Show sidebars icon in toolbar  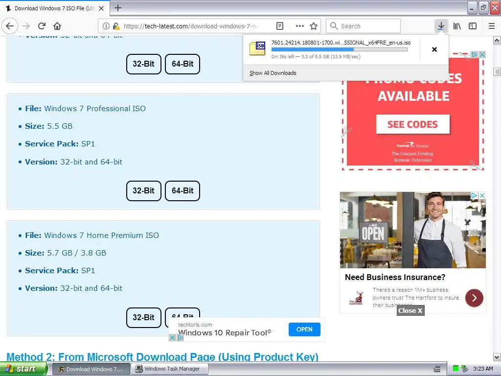click(x=473, y=26)
